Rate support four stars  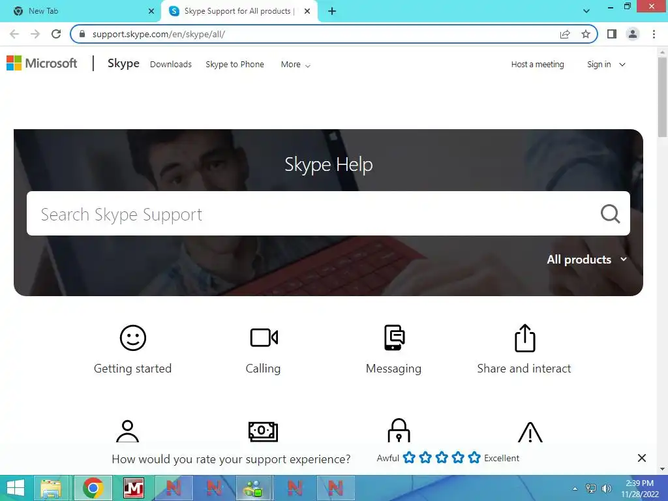point(458,457)
